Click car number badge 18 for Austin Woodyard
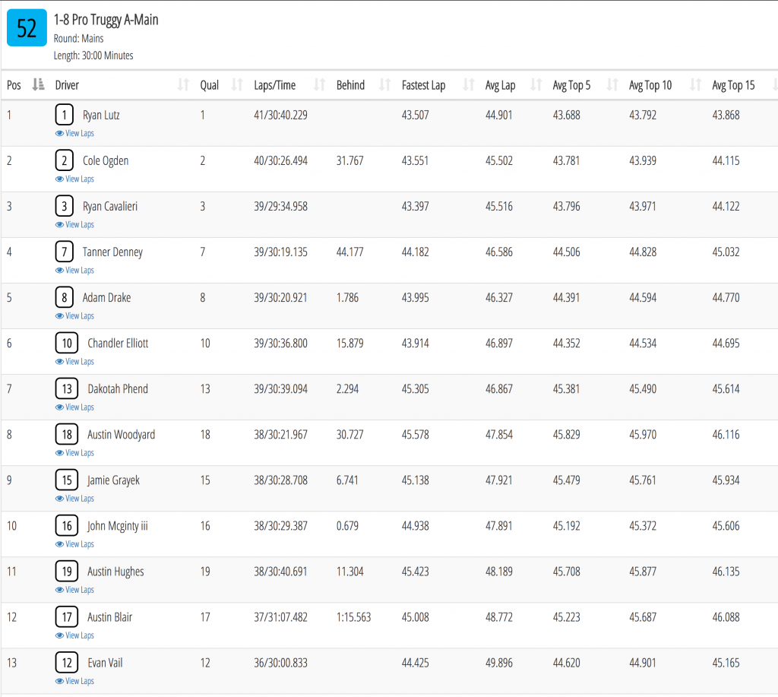778x697 pixels. click(x=67, y=434)
